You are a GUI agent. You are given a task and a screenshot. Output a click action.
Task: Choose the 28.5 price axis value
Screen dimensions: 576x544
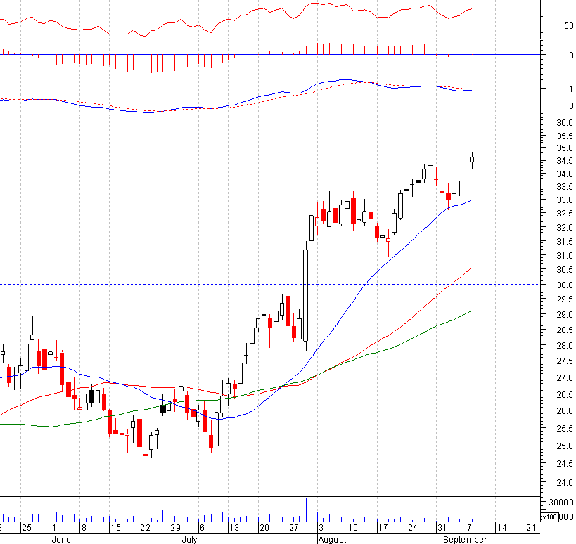point(565,330)
